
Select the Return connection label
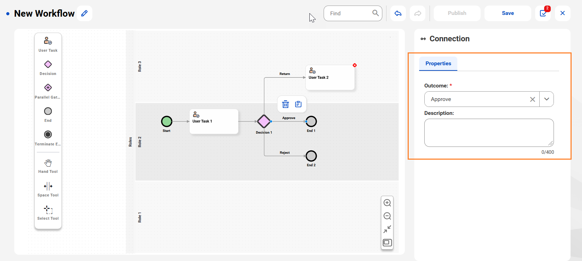click(285, 74)
